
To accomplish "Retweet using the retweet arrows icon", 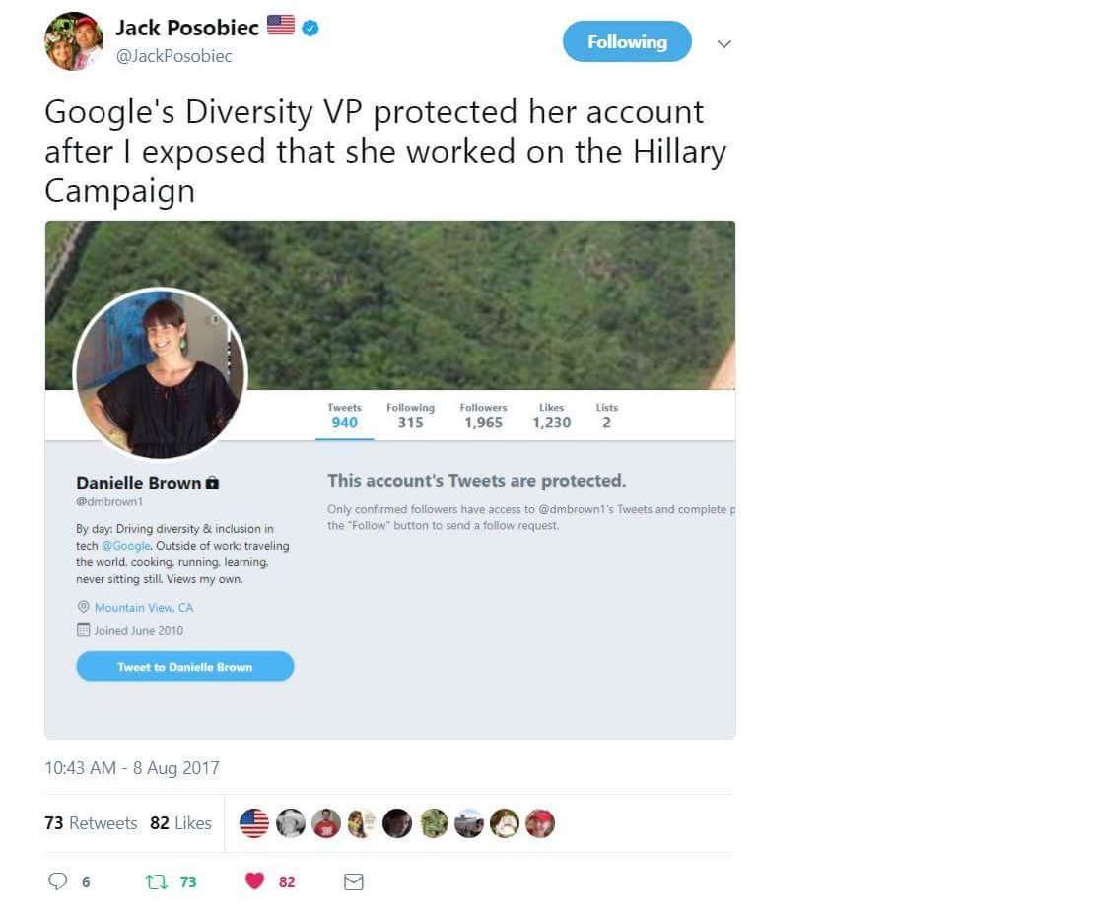I will (156, 881).
